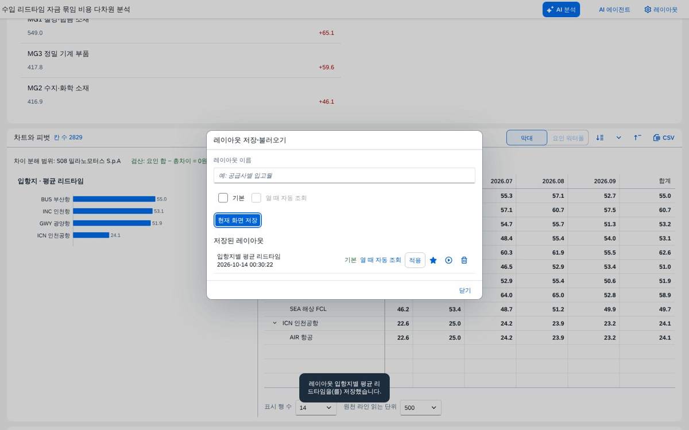Click 현재 화면 저장 button
Screen dimensions: 689x430
point(238,220)
